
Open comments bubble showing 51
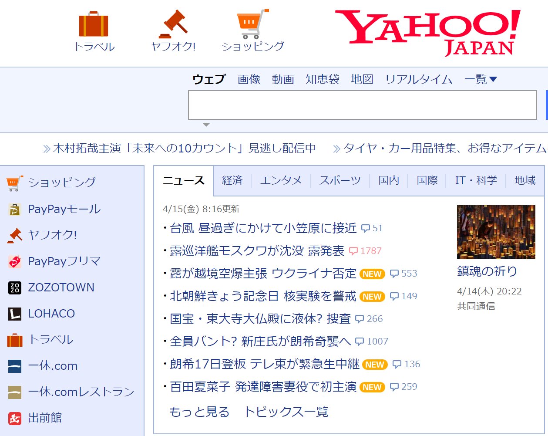pos(372,228)
